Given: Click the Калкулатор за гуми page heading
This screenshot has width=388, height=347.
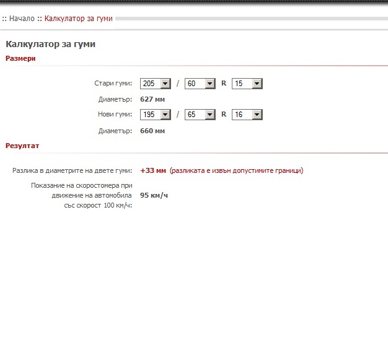Looking at the screenshot, I should 50,45.
